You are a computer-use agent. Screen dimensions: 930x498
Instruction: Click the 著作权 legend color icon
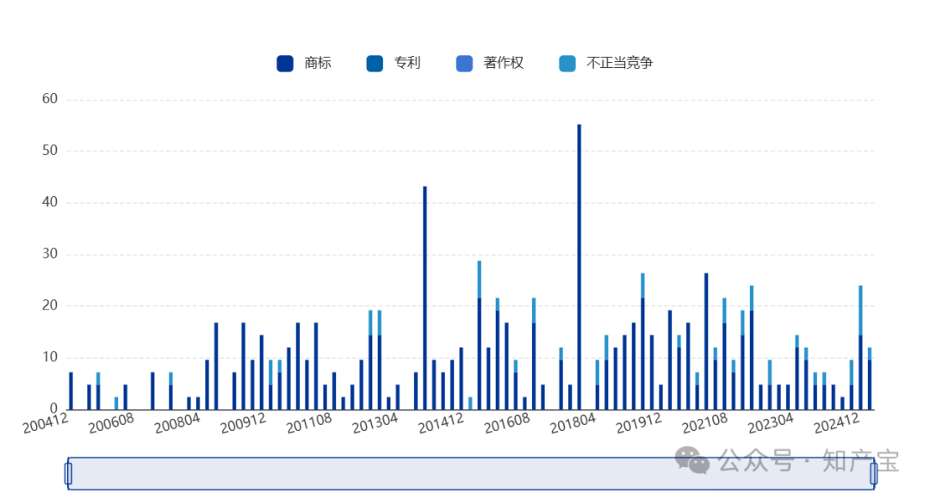(464, 64)
